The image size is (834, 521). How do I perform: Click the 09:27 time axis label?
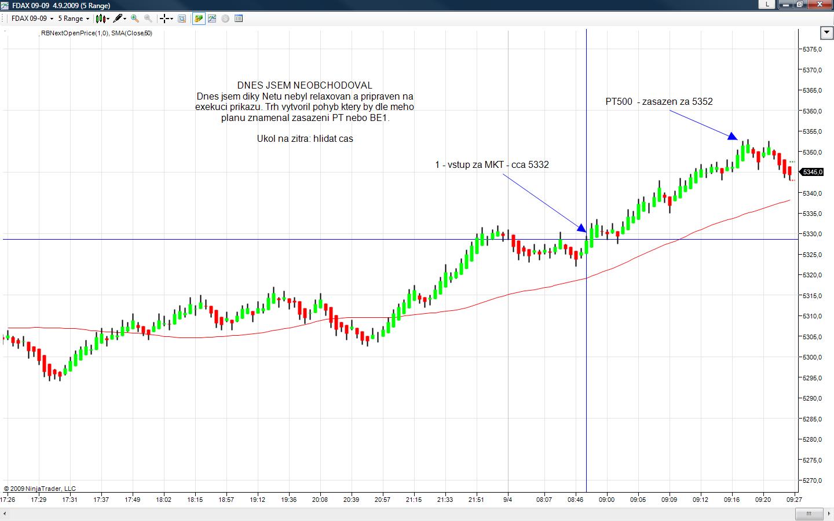[794, 500]
